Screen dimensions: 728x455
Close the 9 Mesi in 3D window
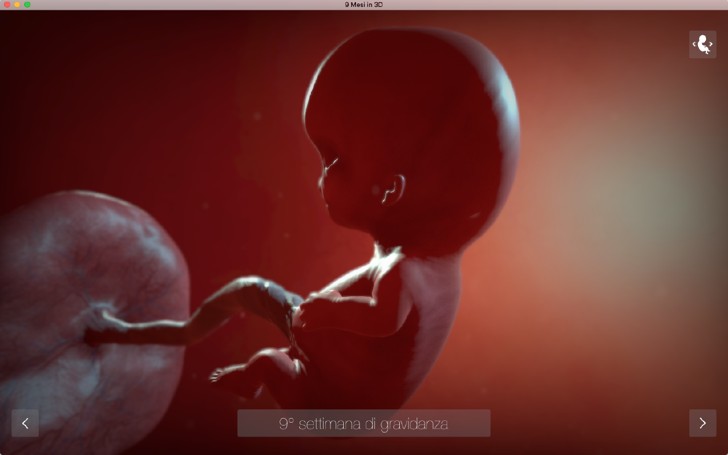pyautogui.click(x=7, y=5)
